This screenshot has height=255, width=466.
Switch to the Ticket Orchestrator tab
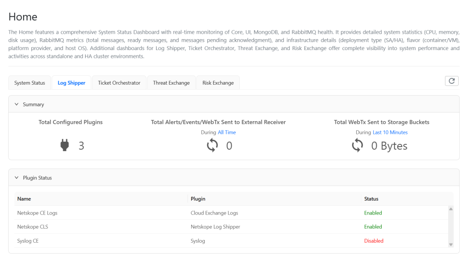119,82
